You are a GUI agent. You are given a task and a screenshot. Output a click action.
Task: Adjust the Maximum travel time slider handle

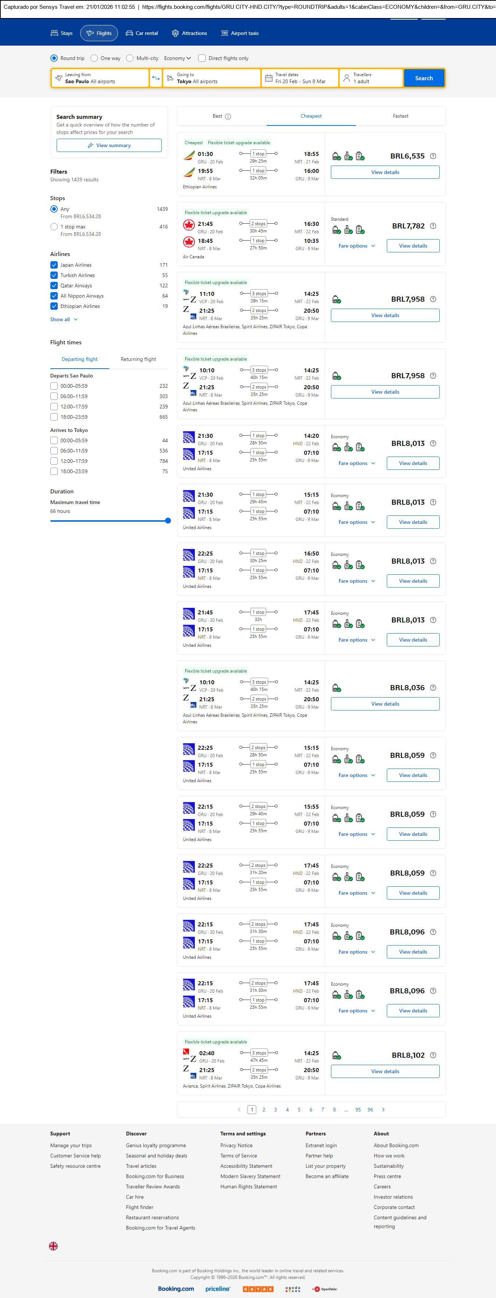(x=168, y=521)
